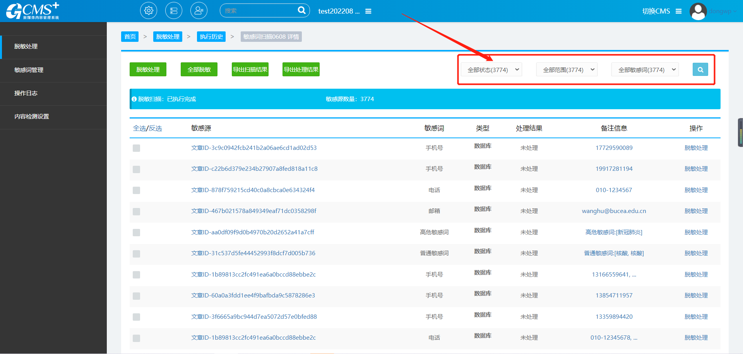743x354 pixels.
Task: Expand the 全部状态(3774) dropdown
Action: pos(491,70)
